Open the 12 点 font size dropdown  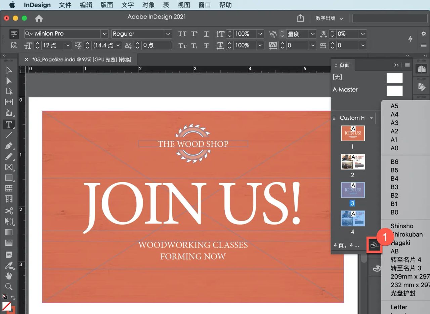68,45
